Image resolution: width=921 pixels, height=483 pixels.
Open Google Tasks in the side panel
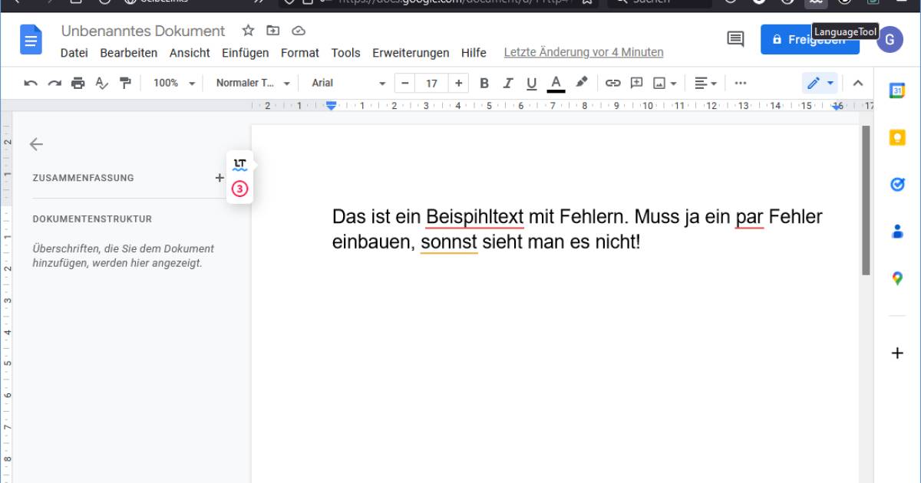click(896, 184)
